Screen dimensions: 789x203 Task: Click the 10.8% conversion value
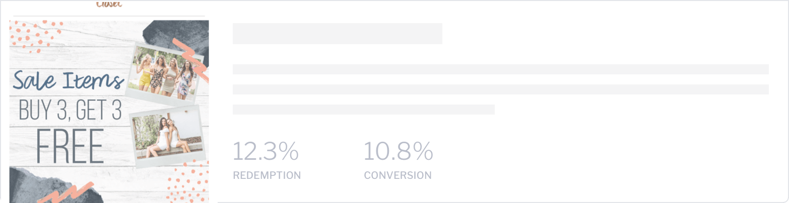click(x=398, y=151)
